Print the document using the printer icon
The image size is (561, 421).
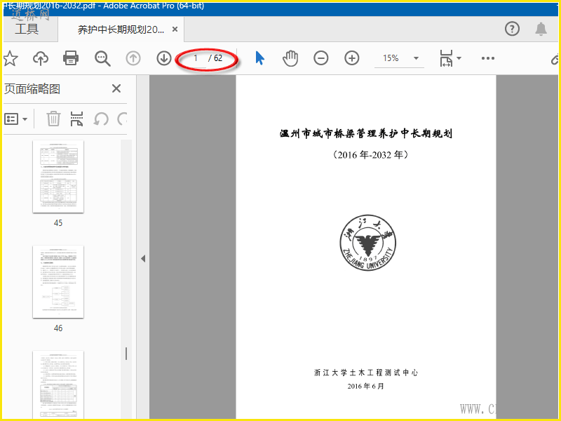click(x=71, y=58)
